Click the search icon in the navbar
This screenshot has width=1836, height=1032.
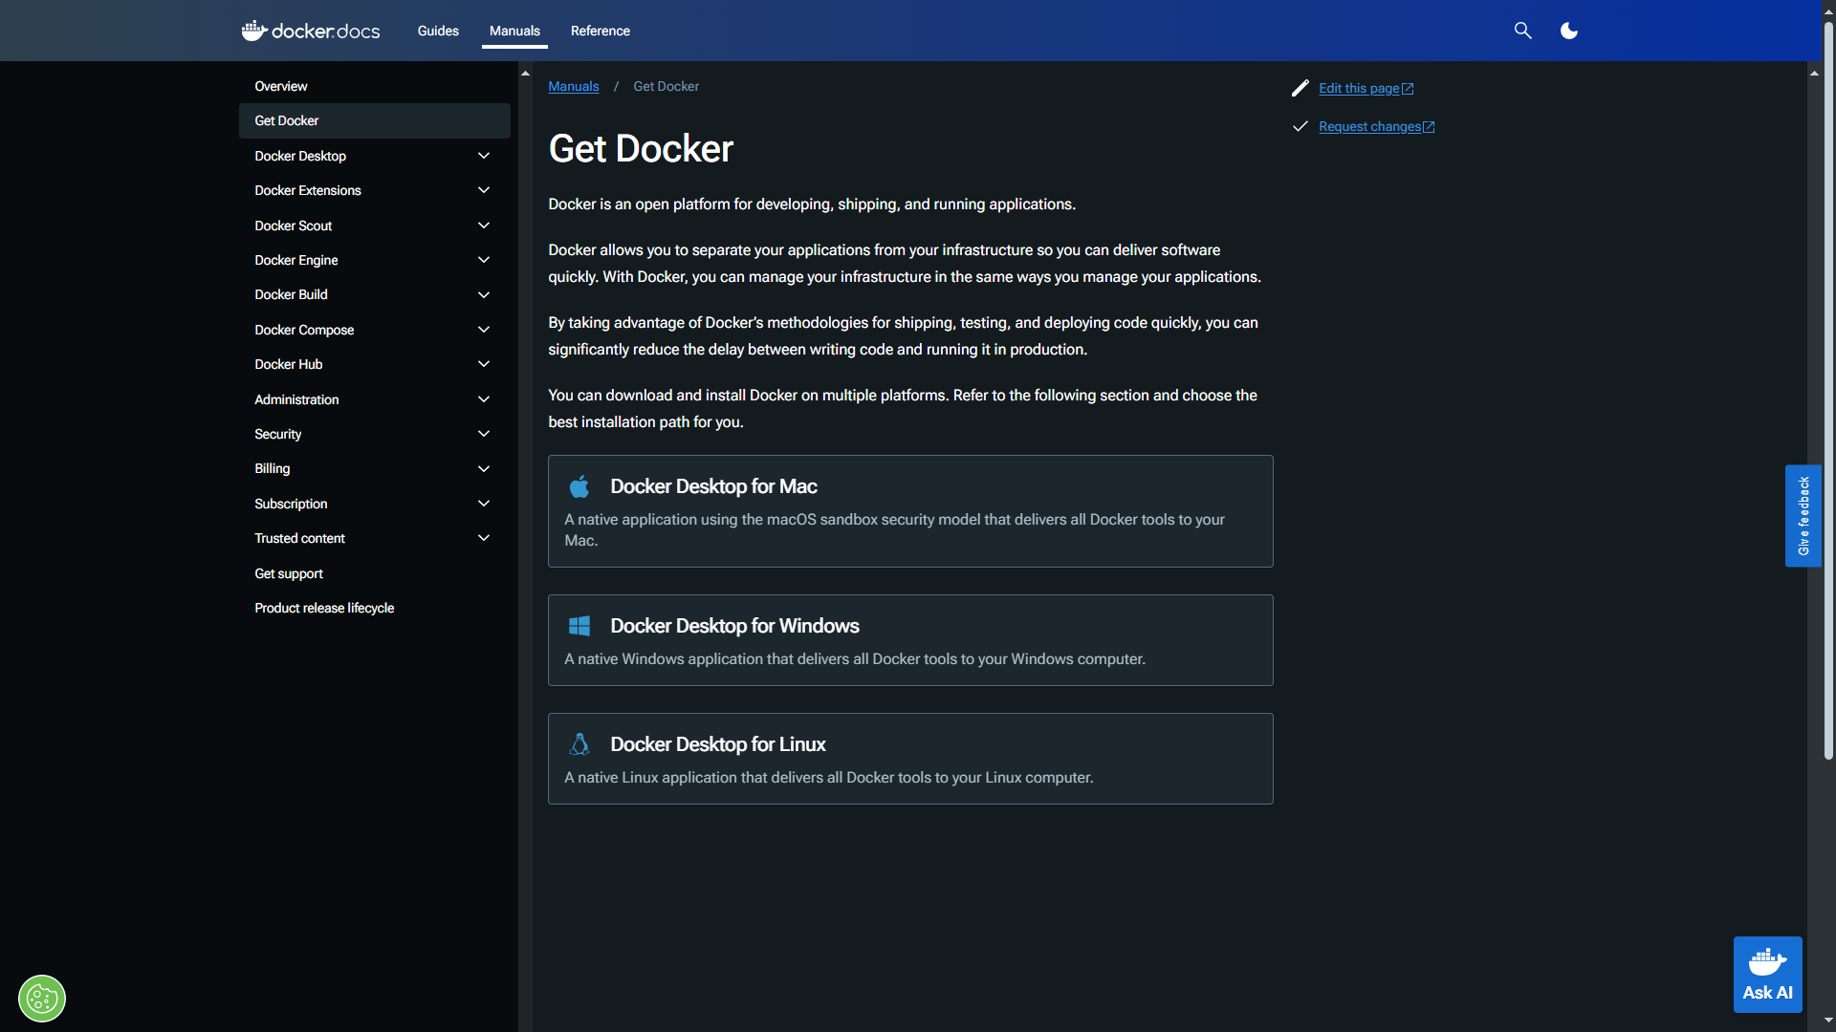(x=1522, y=31)
